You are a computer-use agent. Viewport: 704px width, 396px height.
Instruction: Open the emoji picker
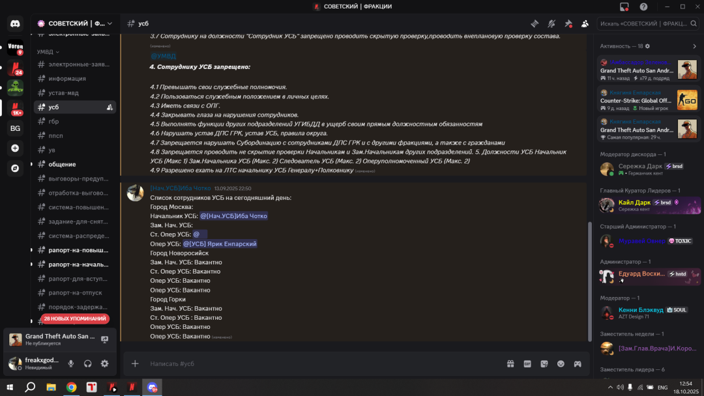(x=561, y=363)
